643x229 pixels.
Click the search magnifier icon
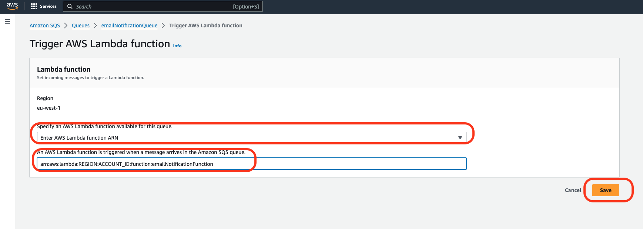[70, 6]
